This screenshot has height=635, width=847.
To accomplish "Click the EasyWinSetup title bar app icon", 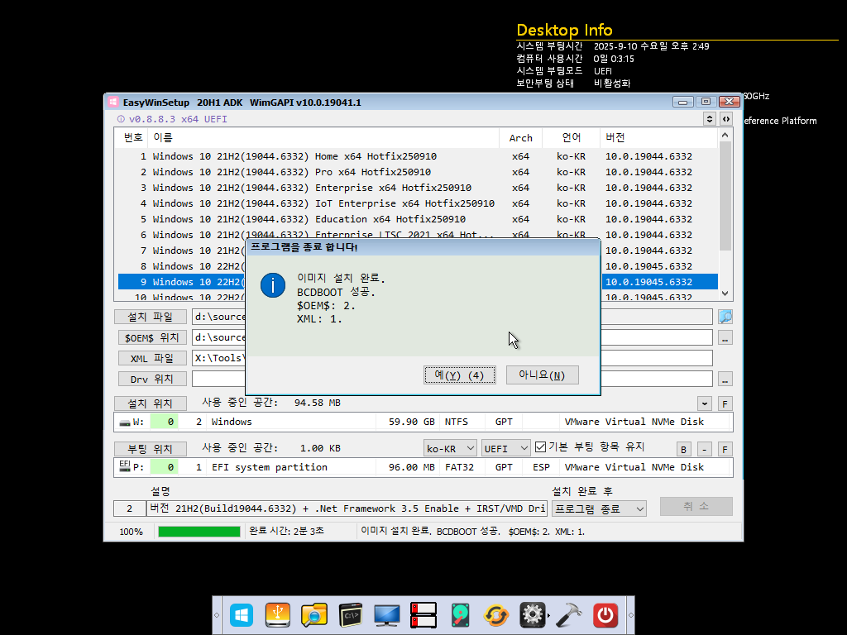I will point(112,102).
